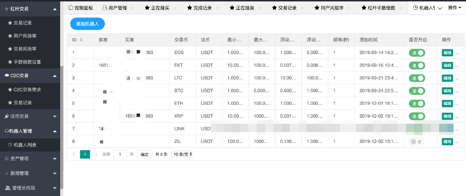Disable the BTC robot switch

coord(417,91)
